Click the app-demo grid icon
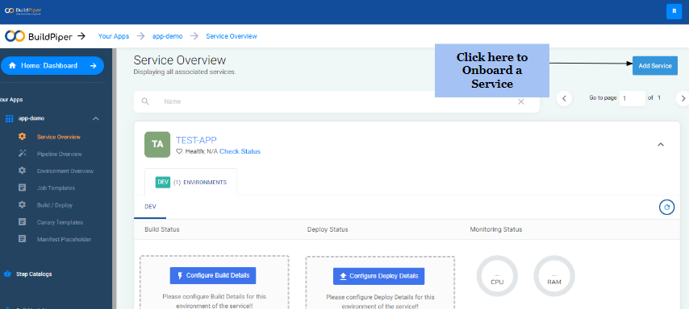The height and width of the screenshot is (309, 689). point(9,119)
